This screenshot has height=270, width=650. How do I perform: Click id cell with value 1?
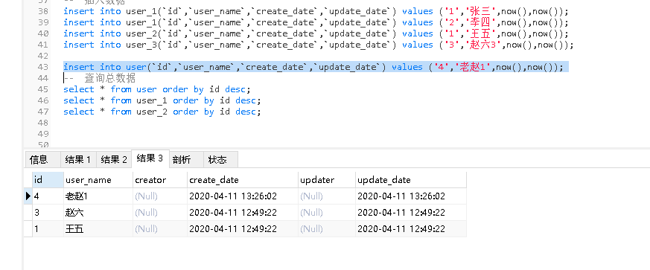(48, 228)
